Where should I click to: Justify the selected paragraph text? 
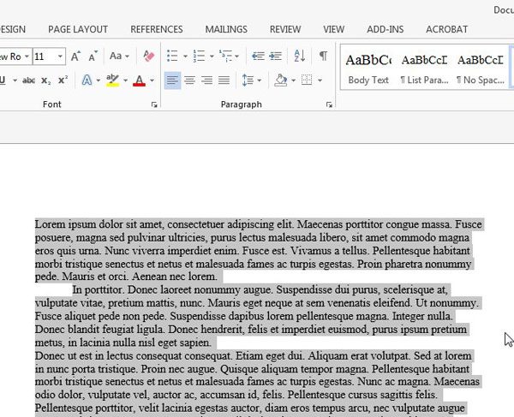pos(224,80)
